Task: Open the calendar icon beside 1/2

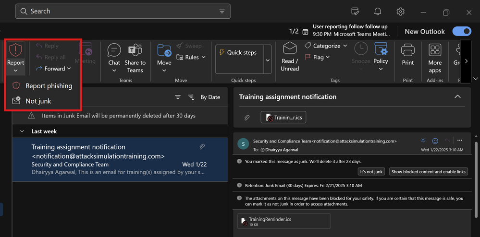Action: click(305, 32)
